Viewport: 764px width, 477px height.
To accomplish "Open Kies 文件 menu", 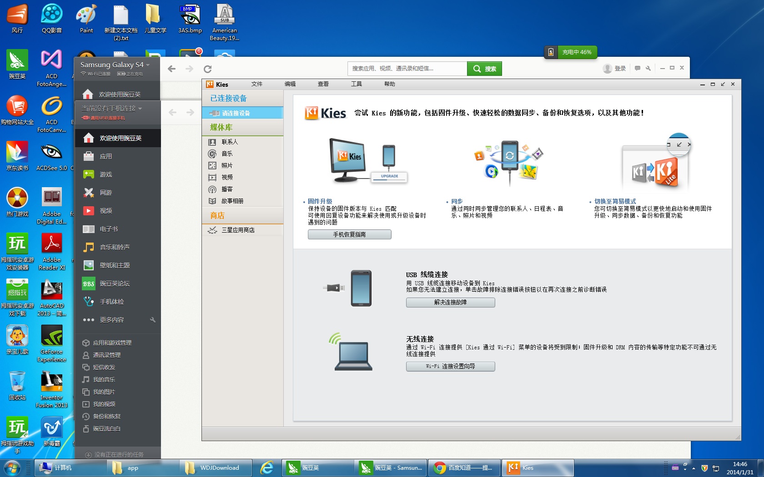I will point(257,84).
